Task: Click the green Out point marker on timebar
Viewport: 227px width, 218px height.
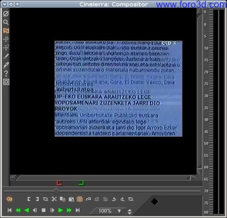Action: [x=82, y=183]
